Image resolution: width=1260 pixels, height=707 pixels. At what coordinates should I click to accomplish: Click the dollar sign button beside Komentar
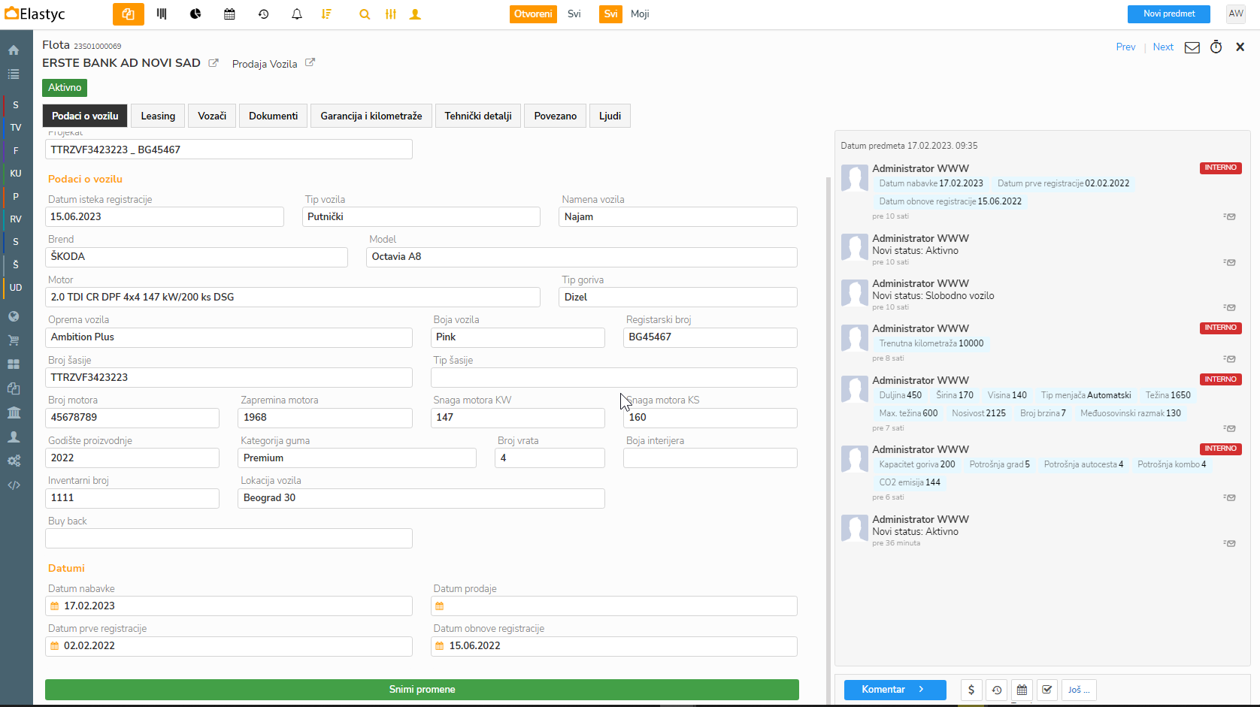pos(971,690)
